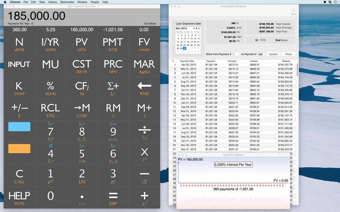This screenshot has height=212, width=340.
Task: Click digit 6 on the keypad
Action: click(x=113, y=154)
